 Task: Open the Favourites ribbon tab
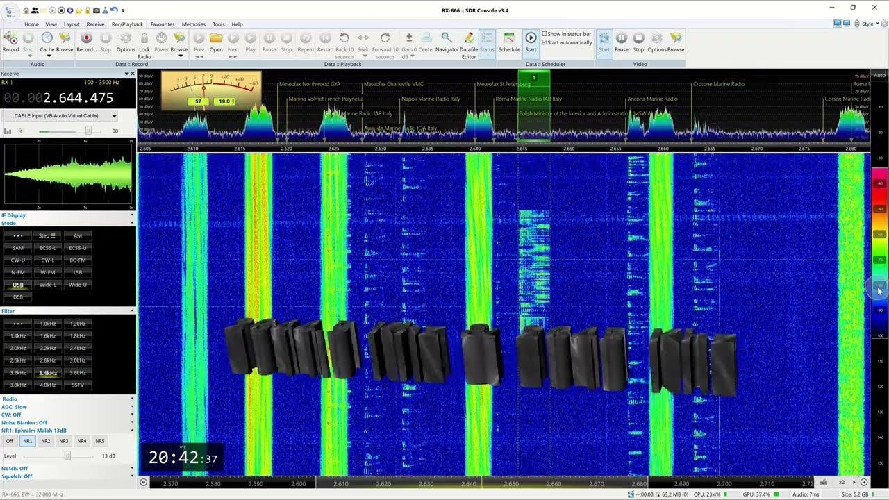click(x=163, y=24)
